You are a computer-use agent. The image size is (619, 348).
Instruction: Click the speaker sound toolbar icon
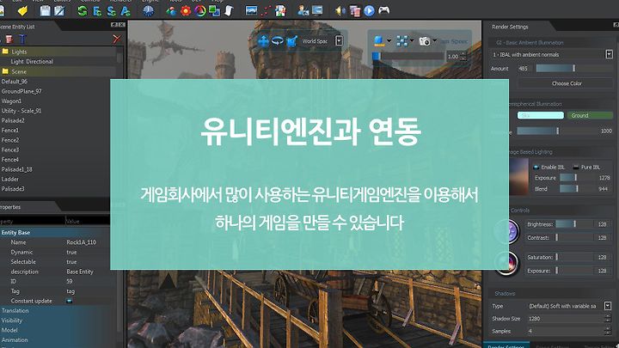point(340,11)
